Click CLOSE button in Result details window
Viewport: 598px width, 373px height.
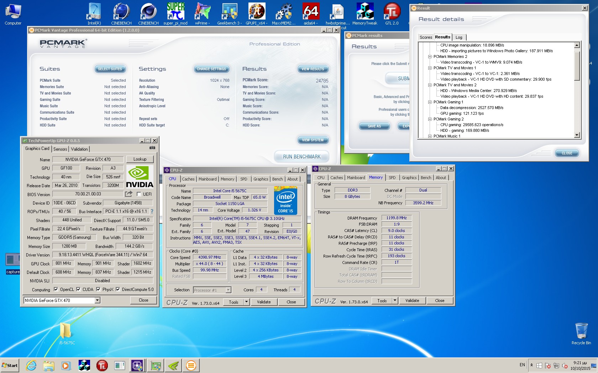(x=567, y=153)
